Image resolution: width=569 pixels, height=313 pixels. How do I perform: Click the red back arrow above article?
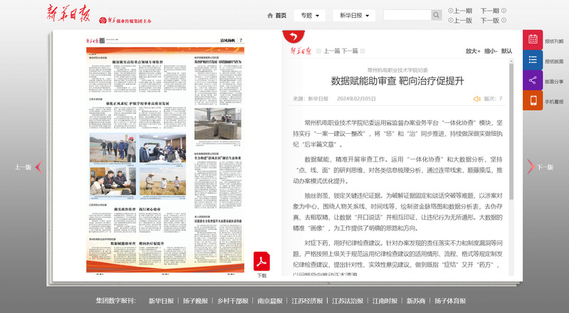click(x=291, y=36)
